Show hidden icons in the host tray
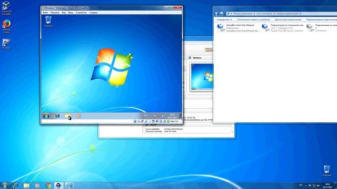This screenshot has height=189, width=337. 305,185
